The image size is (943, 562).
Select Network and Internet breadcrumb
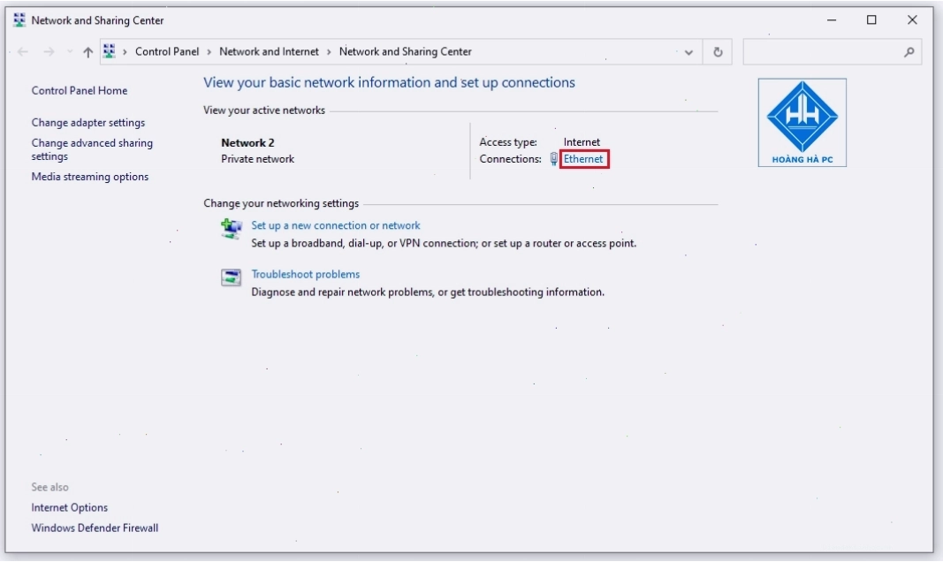tap(269, 51)
